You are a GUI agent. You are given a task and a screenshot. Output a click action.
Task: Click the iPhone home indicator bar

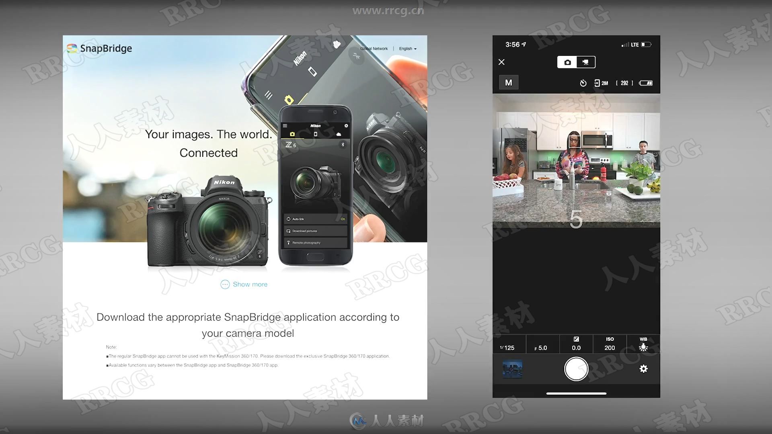[x=576, y=393]
